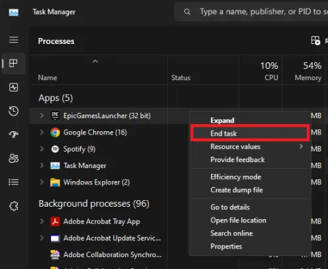Viewport: 328px width, 269px height.
Task: Select Go to details option
Action: (250, 207)
